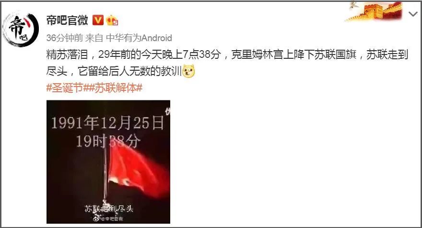Click the 36分钟前 timestamp
422x228 pixels.
pyautogui.click(x=65, y=38)
